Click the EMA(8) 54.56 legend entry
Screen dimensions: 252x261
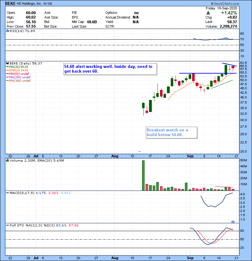19,70
